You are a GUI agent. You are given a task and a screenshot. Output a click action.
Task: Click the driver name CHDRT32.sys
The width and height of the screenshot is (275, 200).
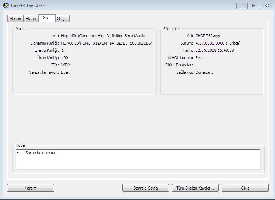point(208,36)
